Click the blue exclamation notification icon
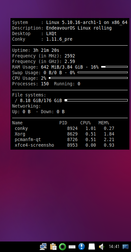The width and height of the screenshot is (131, 252). coord(82,246)
